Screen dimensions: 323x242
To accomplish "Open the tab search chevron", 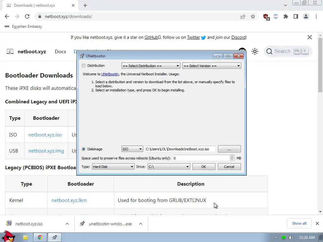I will point(285,5).
